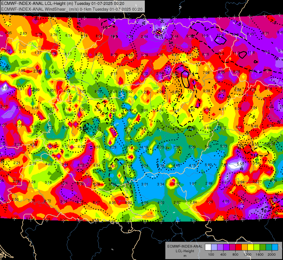Click the map value 7.44
This screenshot has width=283, height=260.
click(x=65, y=164)
